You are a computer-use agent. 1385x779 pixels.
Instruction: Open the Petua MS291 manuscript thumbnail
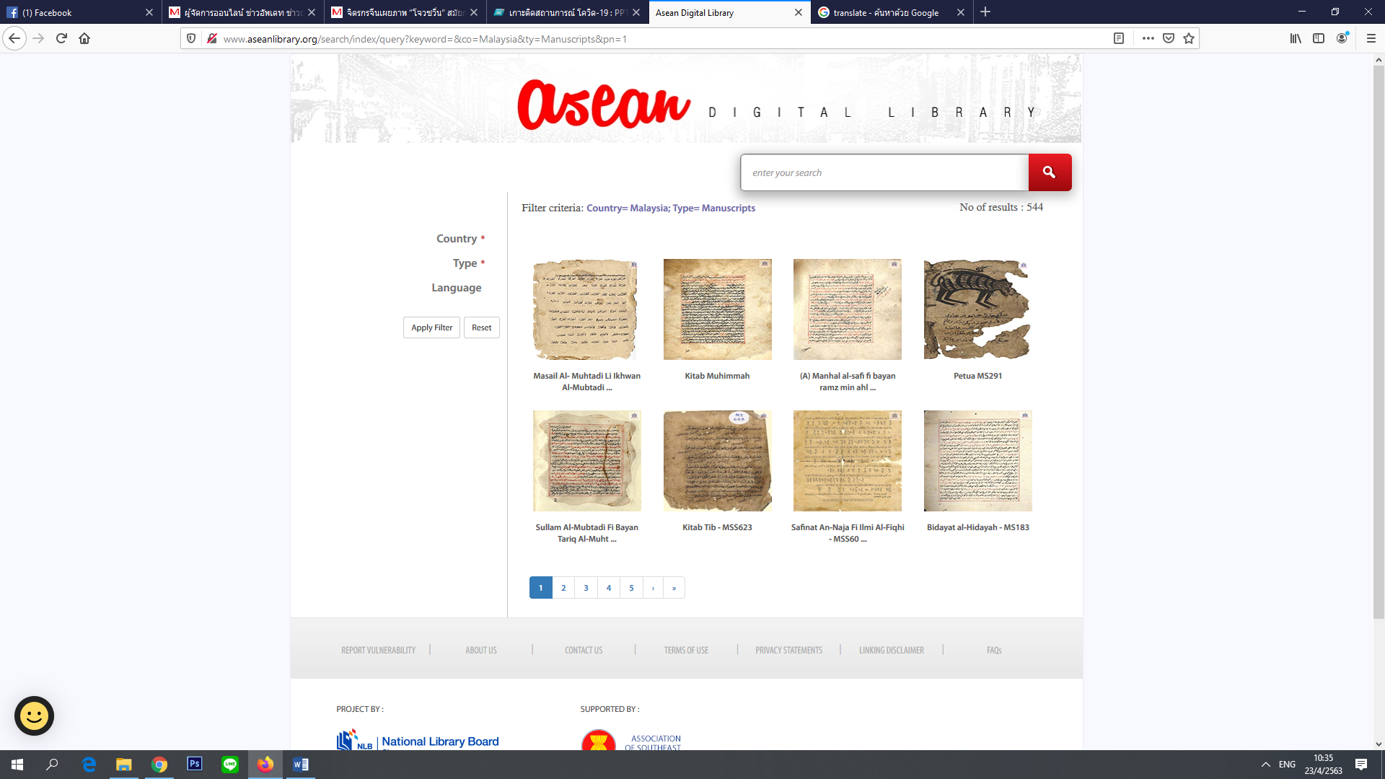pos(977,309)
